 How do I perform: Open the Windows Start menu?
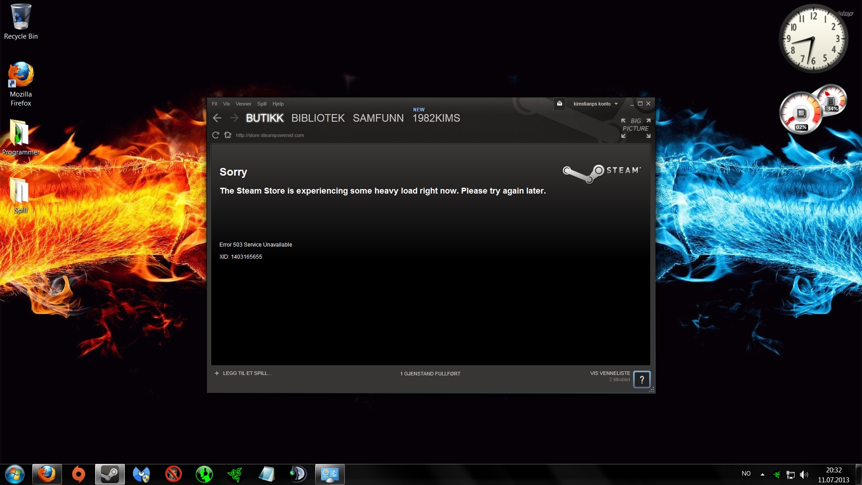[15, 474]
